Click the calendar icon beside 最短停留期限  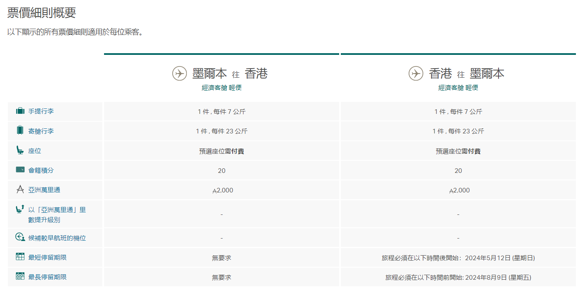[x=20, y=257]
